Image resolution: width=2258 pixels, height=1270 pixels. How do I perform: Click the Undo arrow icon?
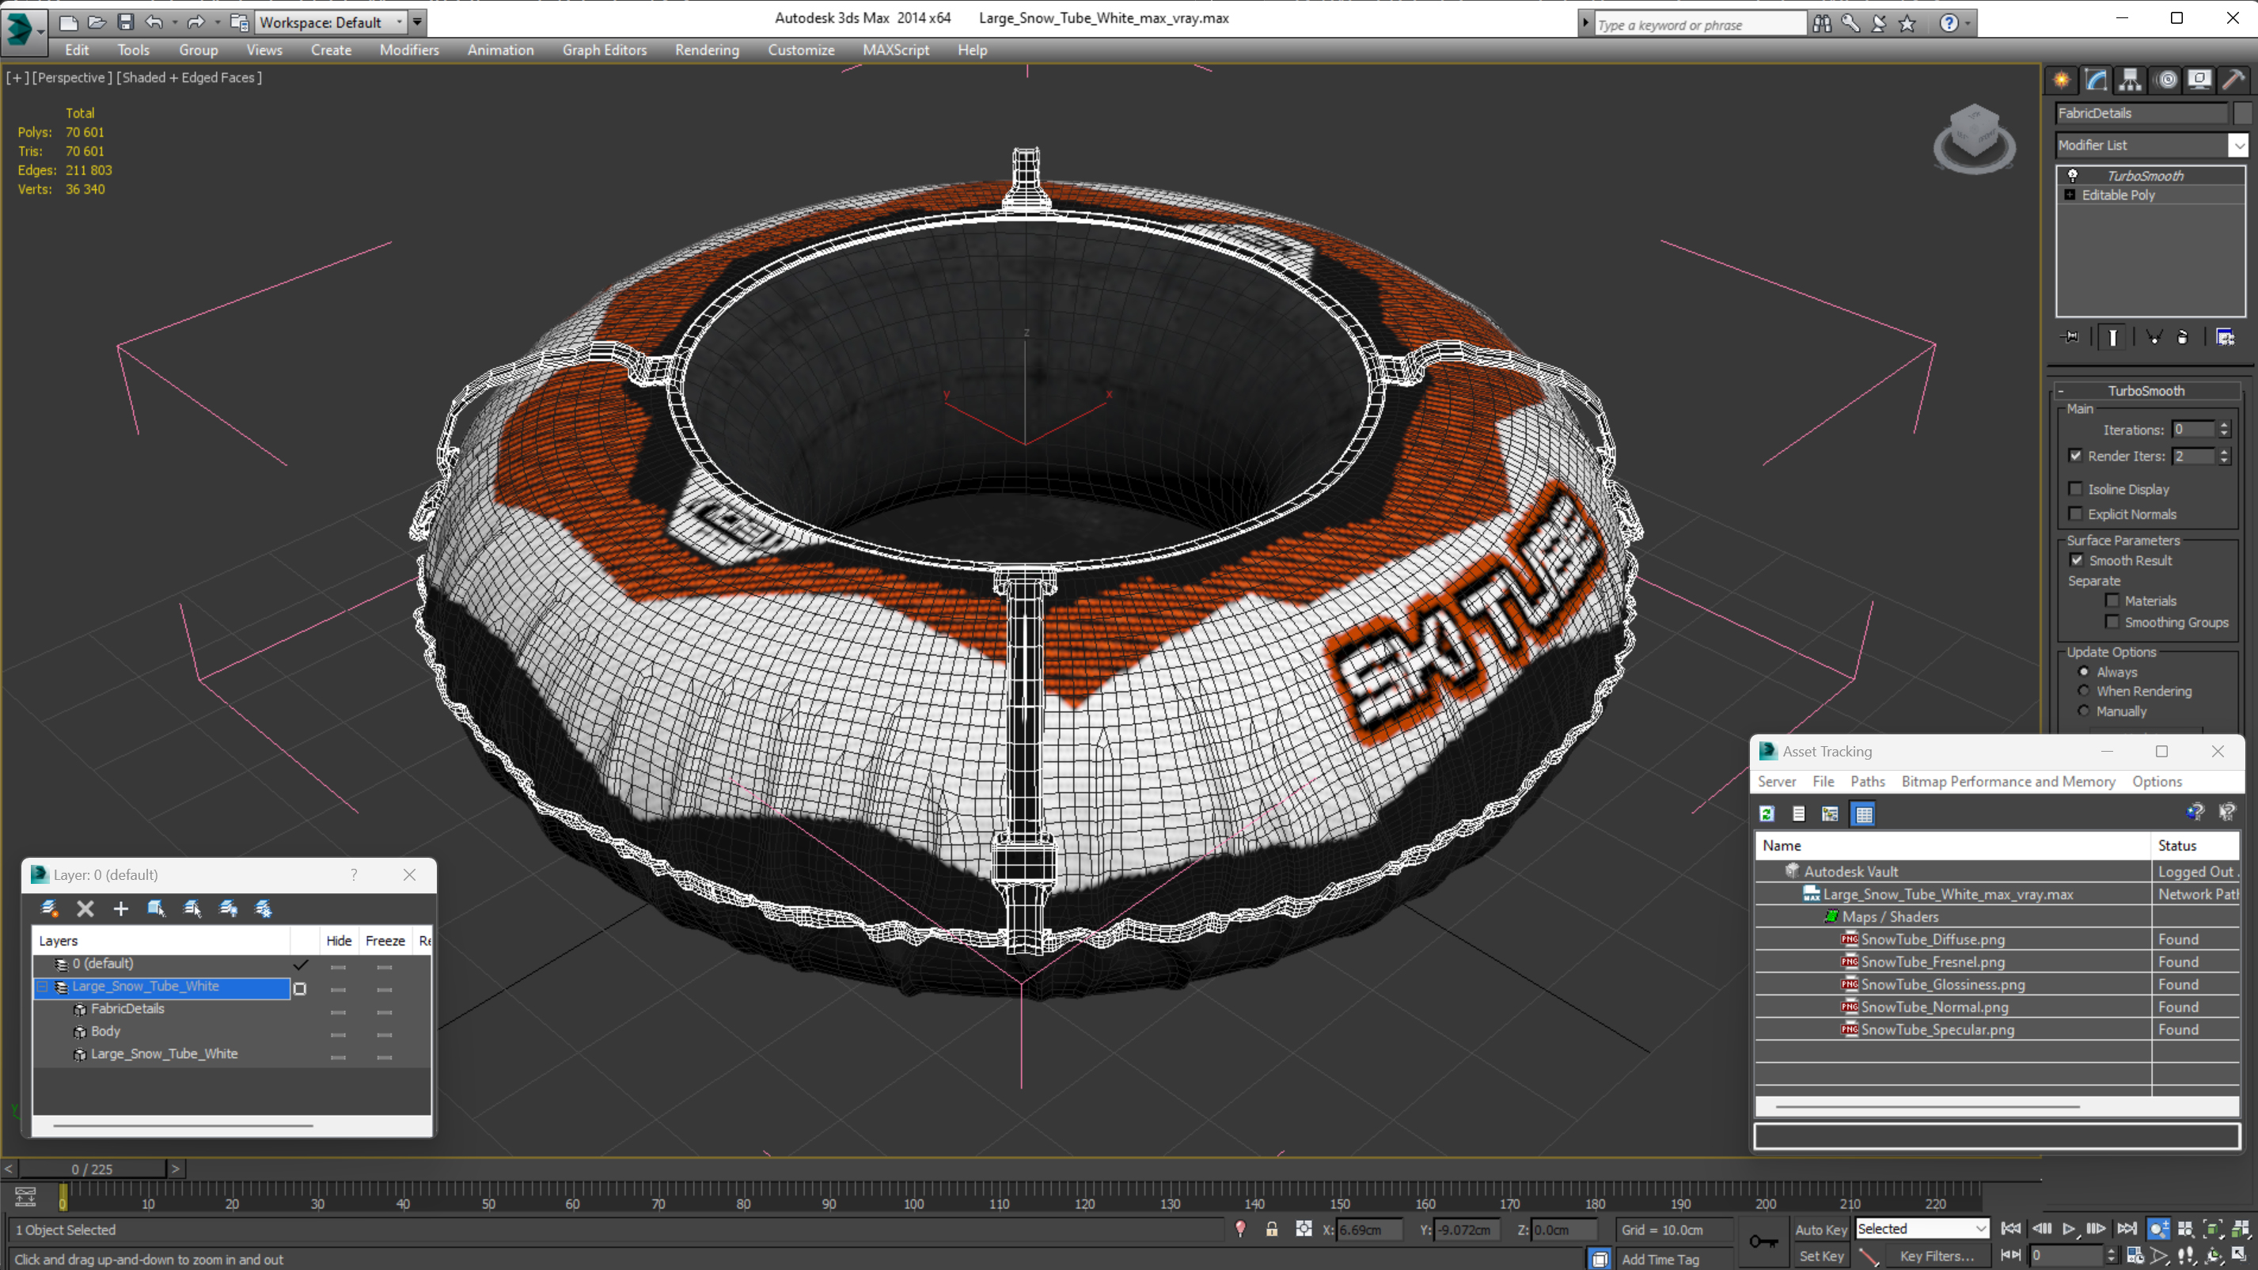coord(154,22)
